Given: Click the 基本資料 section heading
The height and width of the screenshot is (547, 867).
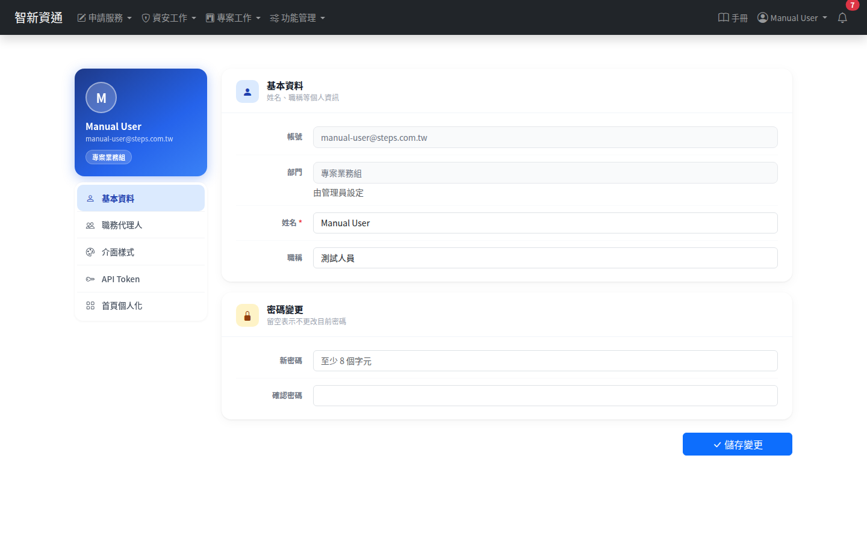Looking at the screenshot, I should point(285,86).
